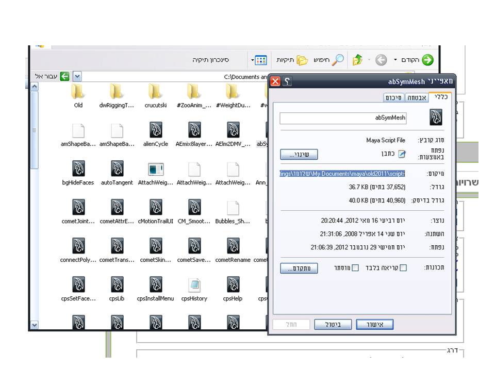The image size is (495, 371).
Task: Toggle the hidden attribute checkbox
Action: tap(355, 268)
